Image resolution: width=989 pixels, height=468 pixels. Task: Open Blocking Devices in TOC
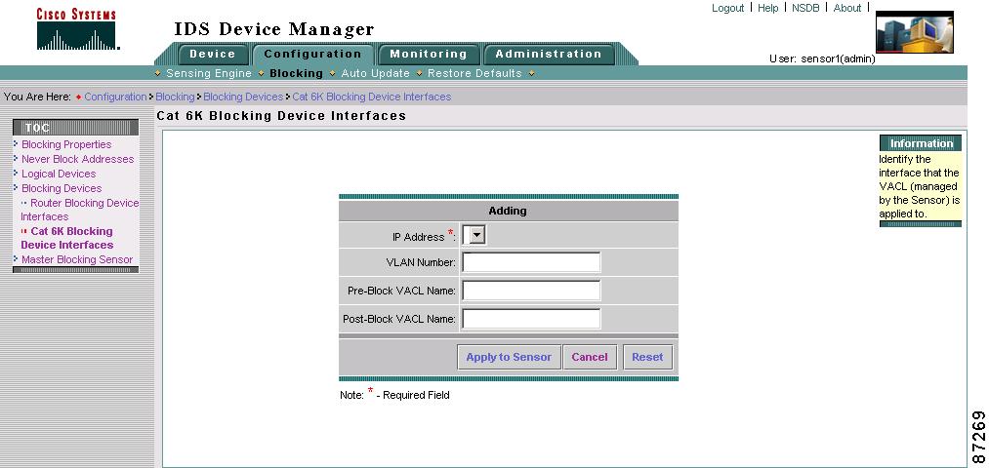(x=62, y=188)
